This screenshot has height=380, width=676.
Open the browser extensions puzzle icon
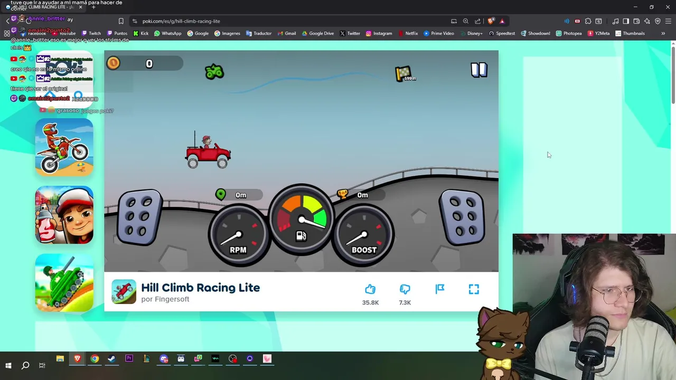click(x=588, y=21)
